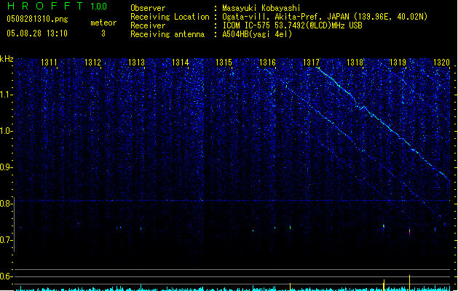Viewport: 458px width, 291px height.
Task: Click the kHz axis unit label
Action: tap(7, 59)
